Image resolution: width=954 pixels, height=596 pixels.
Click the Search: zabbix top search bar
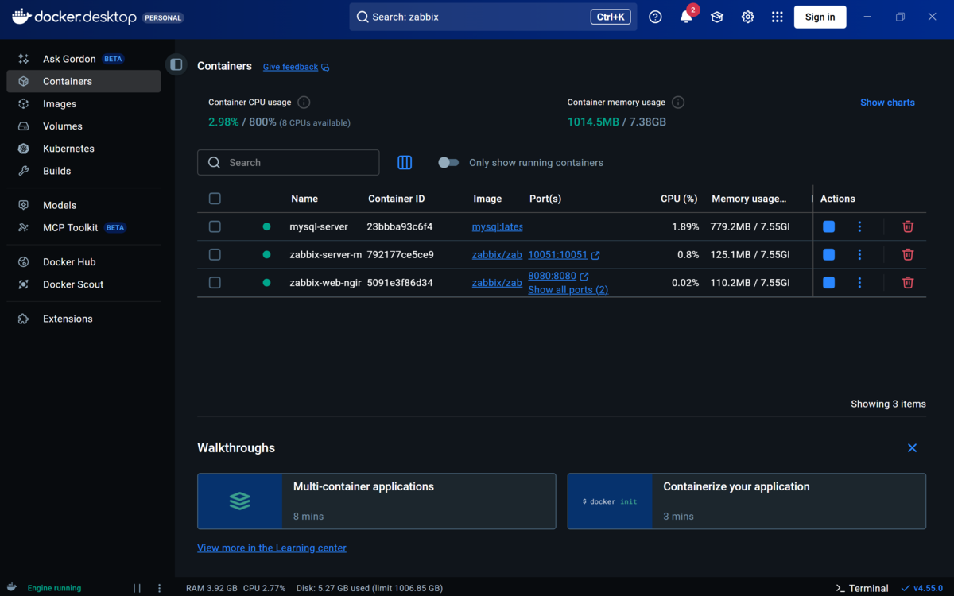493,17
